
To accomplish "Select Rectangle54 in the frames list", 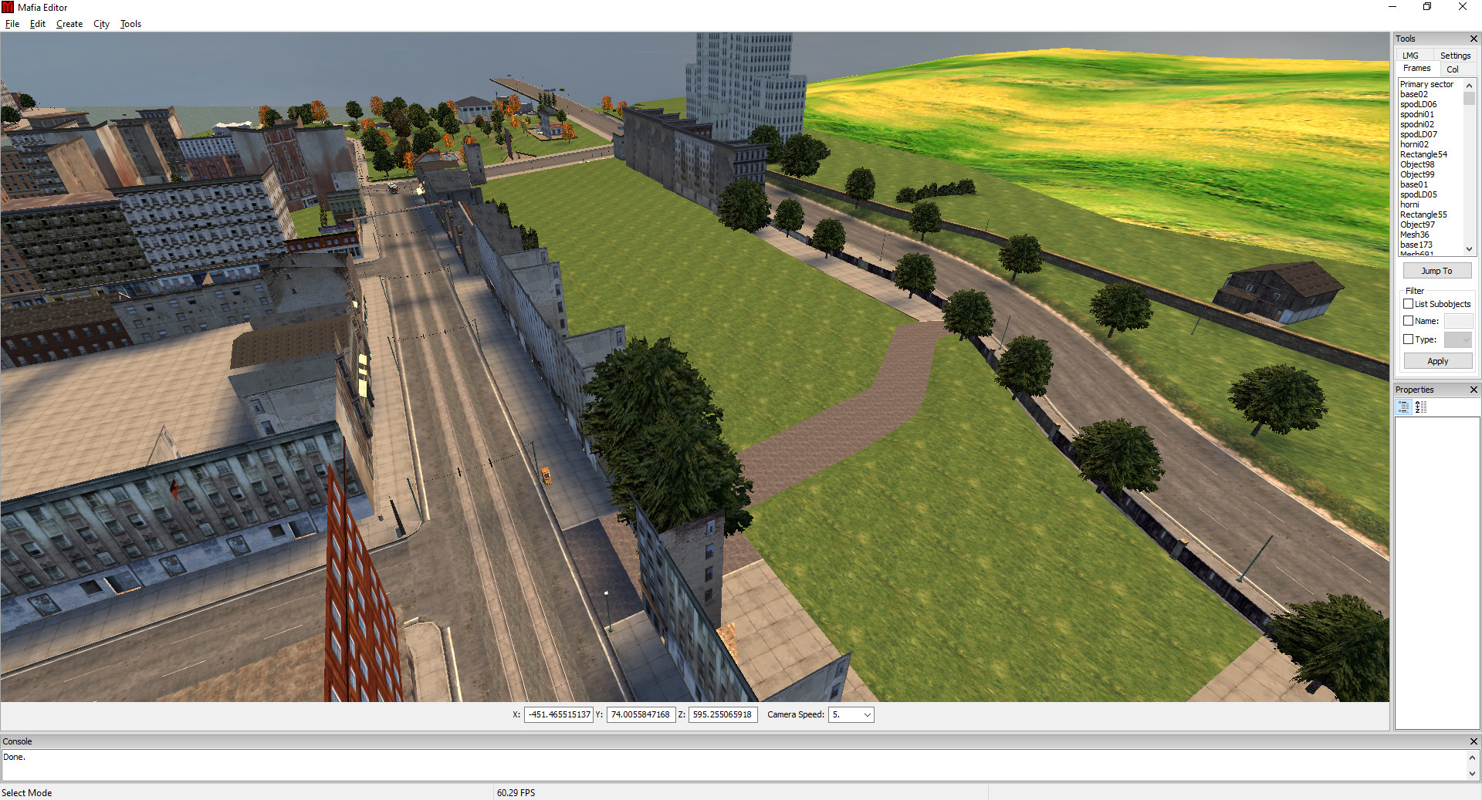I will (1423, 154).
